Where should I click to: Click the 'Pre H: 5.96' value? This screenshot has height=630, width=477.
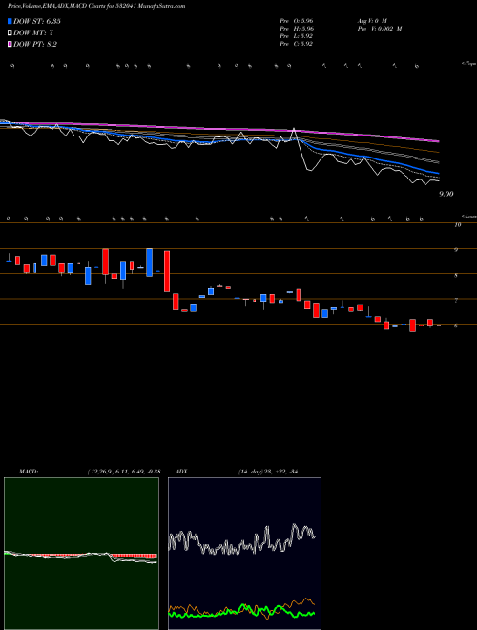297,29
